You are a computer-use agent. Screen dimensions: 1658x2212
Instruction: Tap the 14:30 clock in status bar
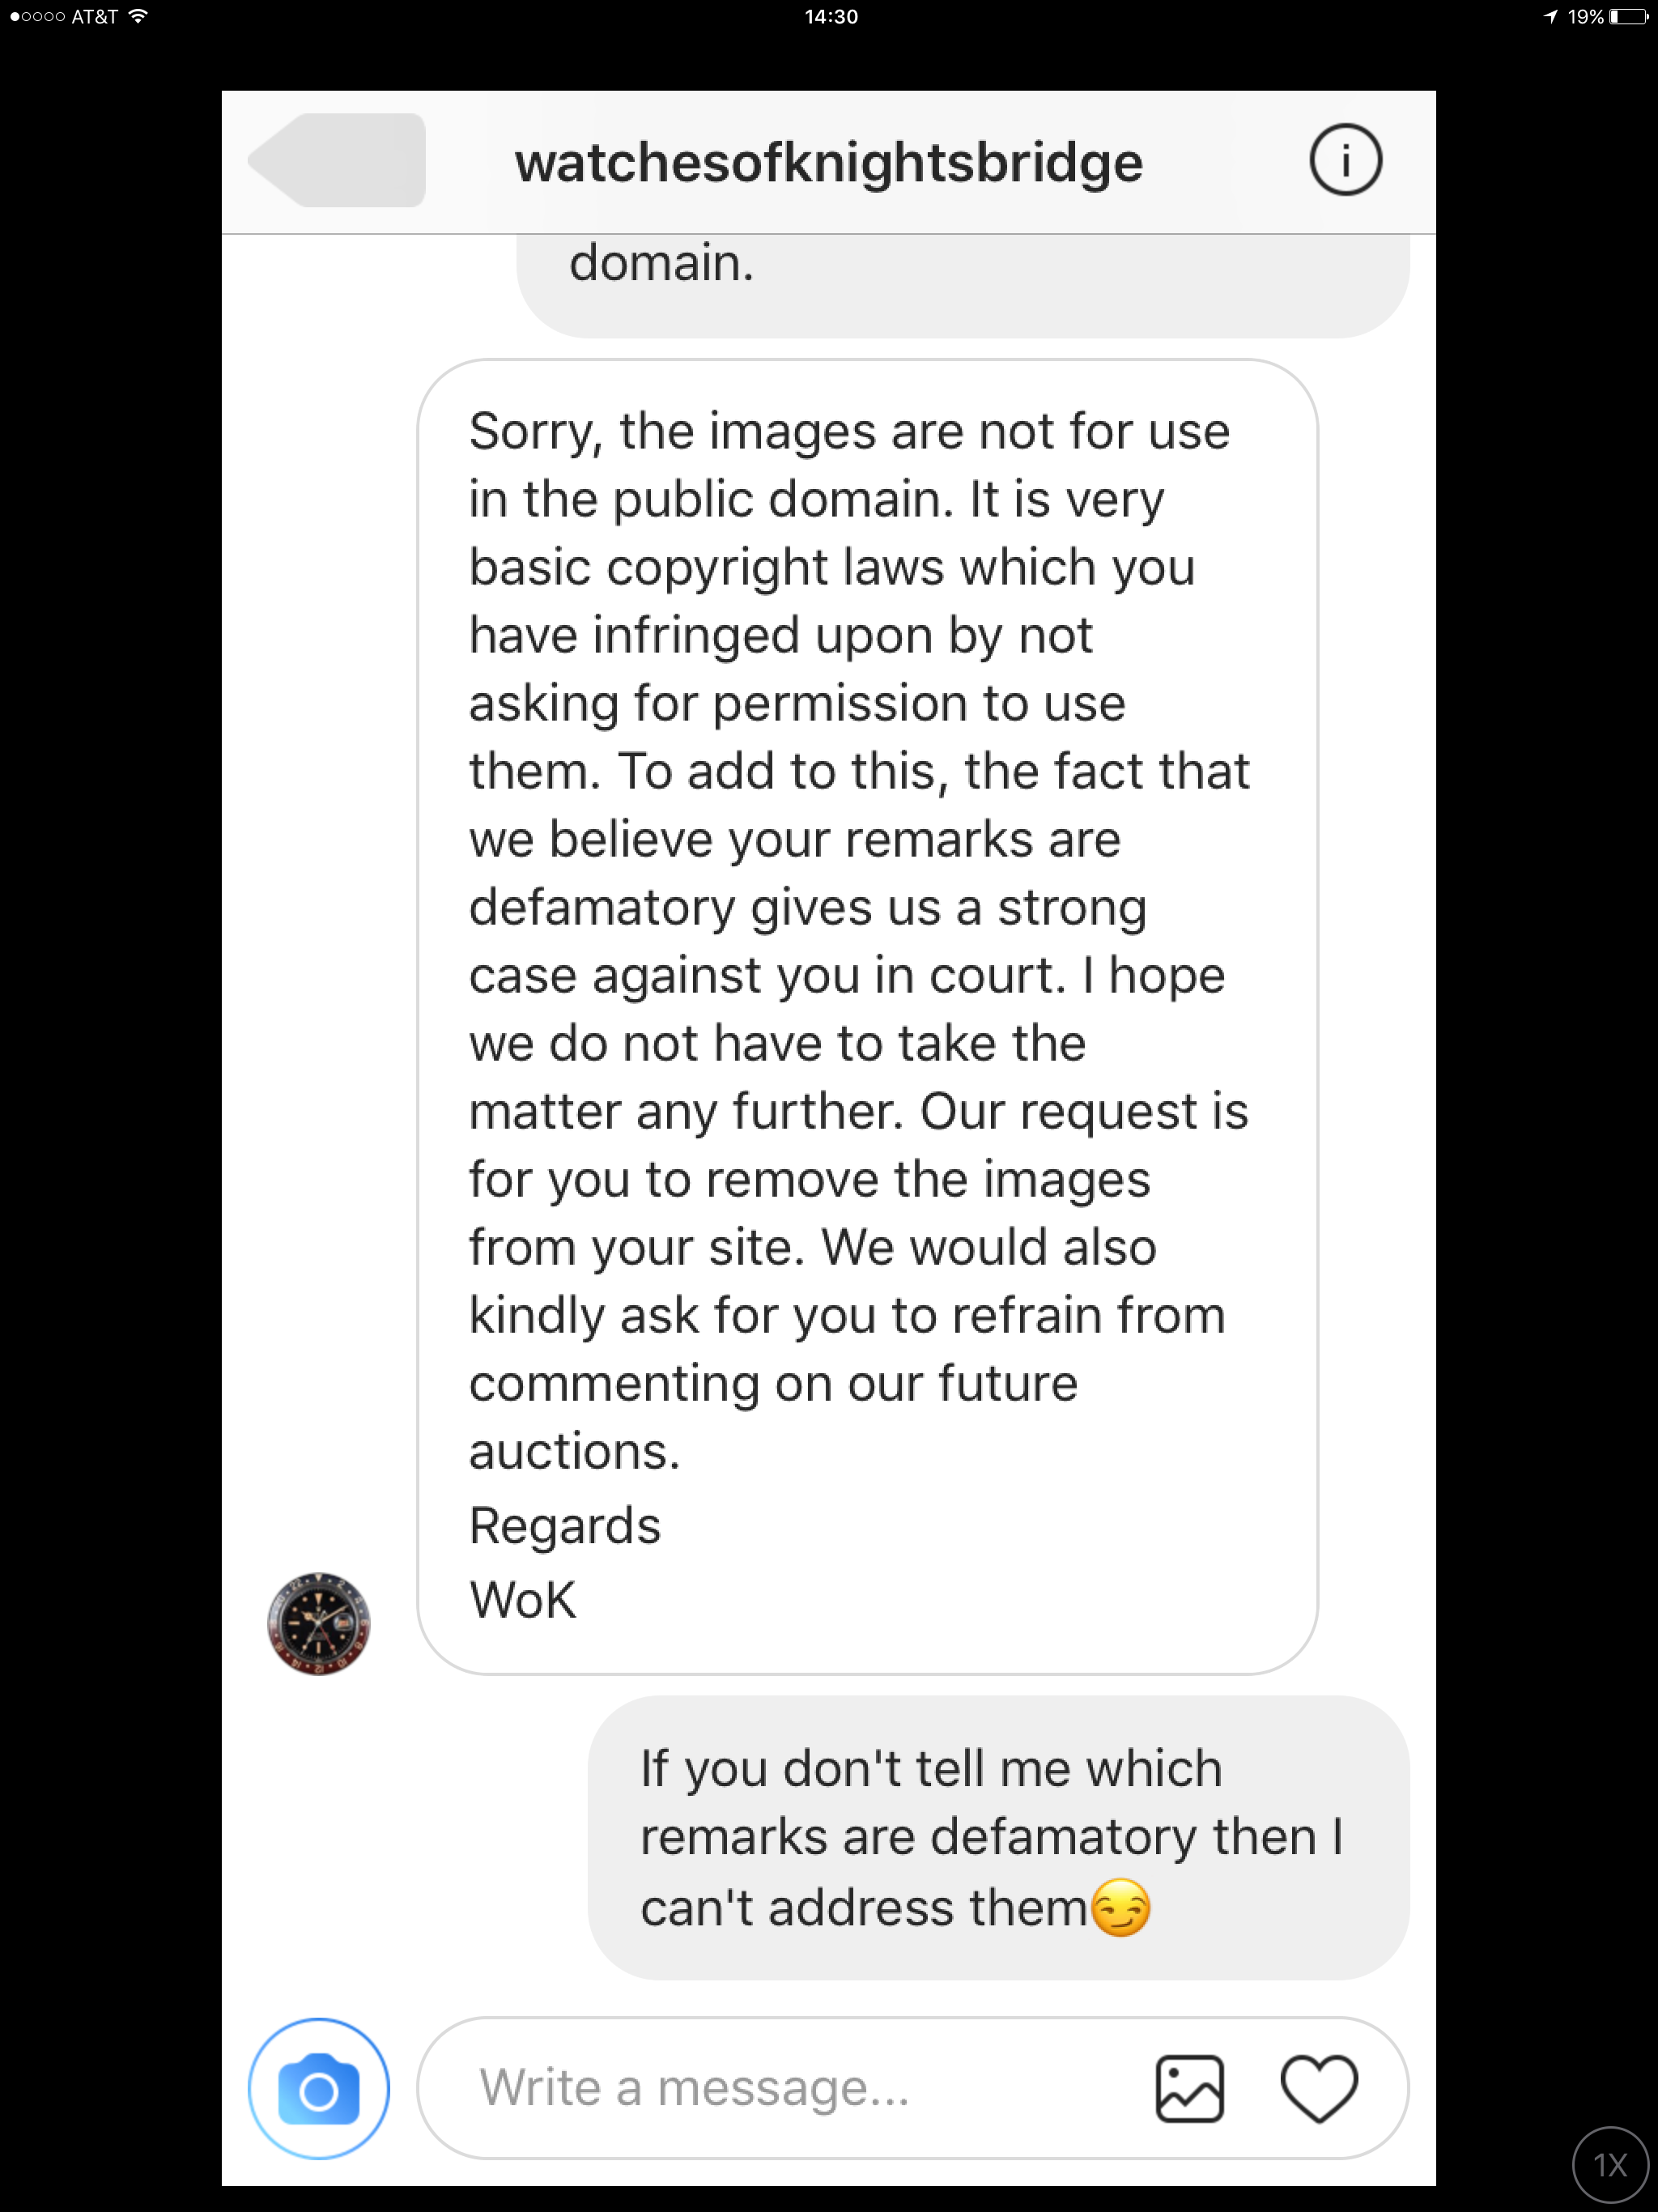pos(830,16)
